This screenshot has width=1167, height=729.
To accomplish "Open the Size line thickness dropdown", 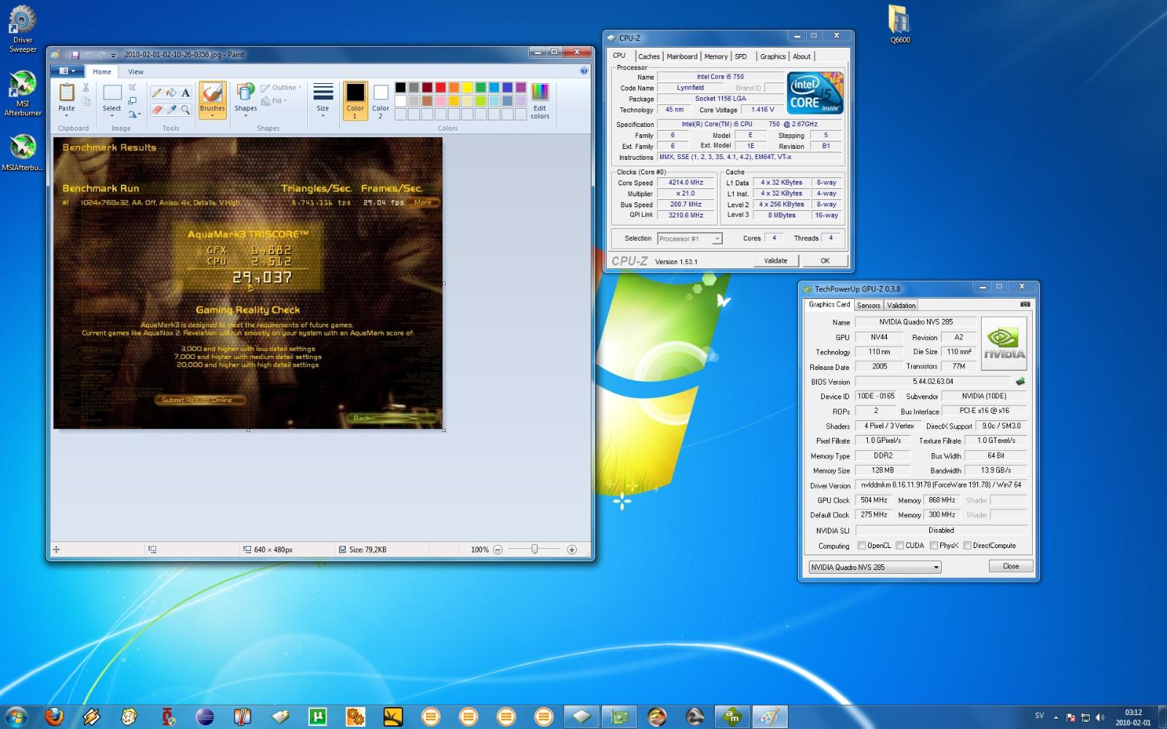I will pos(322,99).
